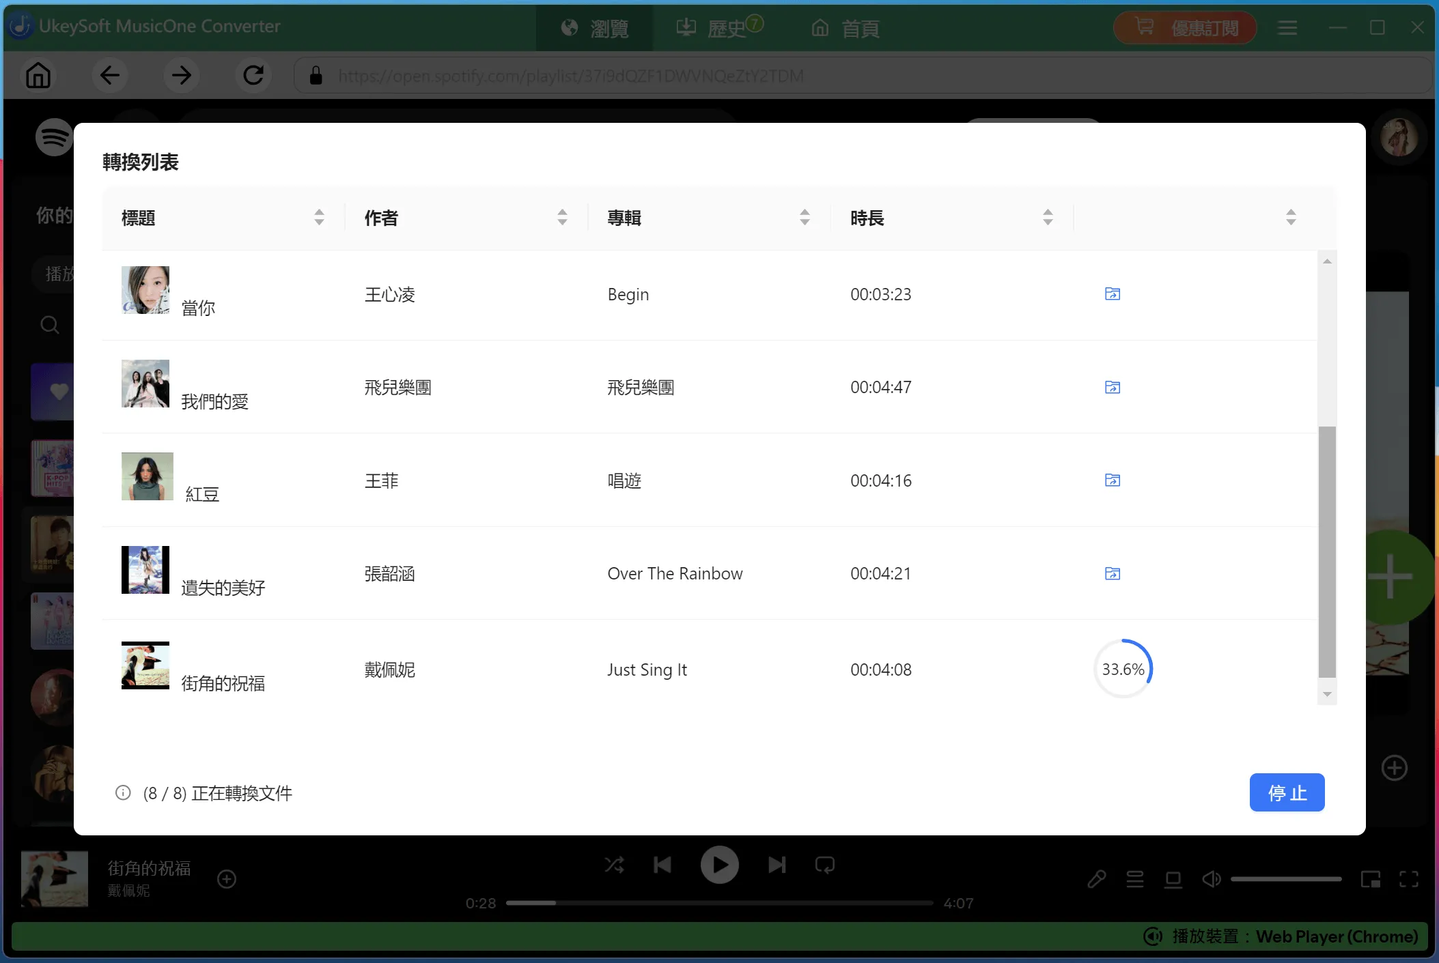
Task: Click the volume slider
Action: 1286,879
